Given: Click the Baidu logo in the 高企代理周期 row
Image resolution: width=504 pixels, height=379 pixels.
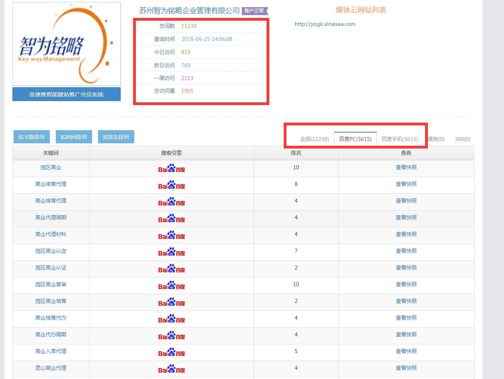Looking at the screenshot, I should tap(171, 219).
